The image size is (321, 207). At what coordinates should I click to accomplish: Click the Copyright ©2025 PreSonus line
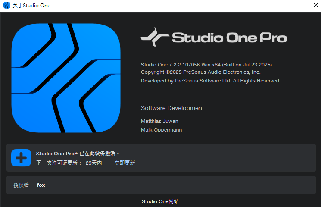(x=201, y=72)
